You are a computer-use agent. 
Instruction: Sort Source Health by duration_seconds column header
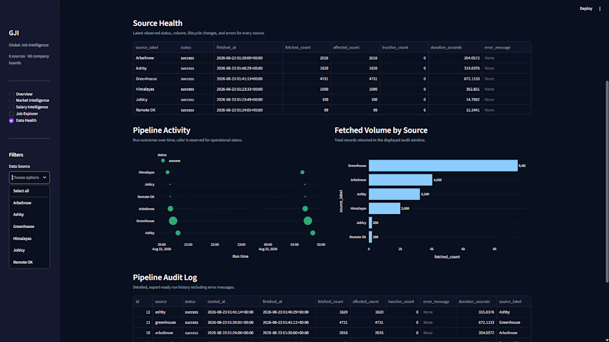(455, 48)
